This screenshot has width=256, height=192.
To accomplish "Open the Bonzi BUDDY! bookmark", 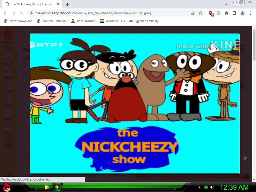I will [x=83, y=21].
